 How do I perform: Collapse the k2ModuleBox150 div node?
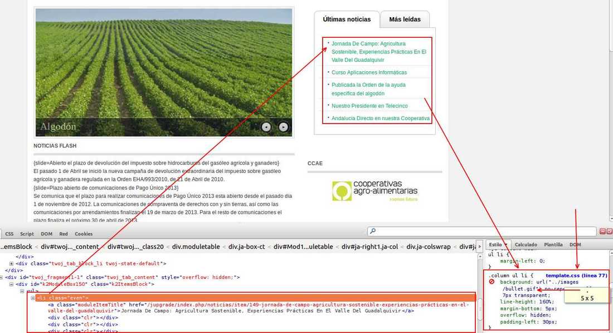coord(11,284)
